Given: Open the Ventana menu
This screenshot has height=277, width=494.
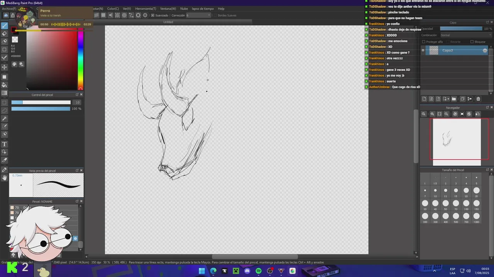Looking at the screenshot, I should [168, 8].
